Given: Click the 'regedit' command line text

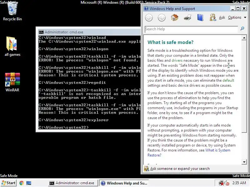Looking at the screenshot, I should tap(97, 83).
